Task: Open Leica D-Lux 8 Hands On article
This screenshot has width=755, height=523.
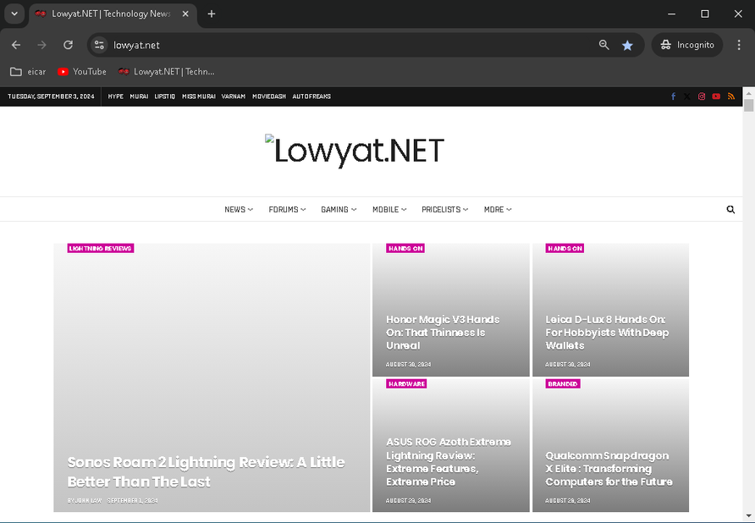Action: click(x=607, y=333)
